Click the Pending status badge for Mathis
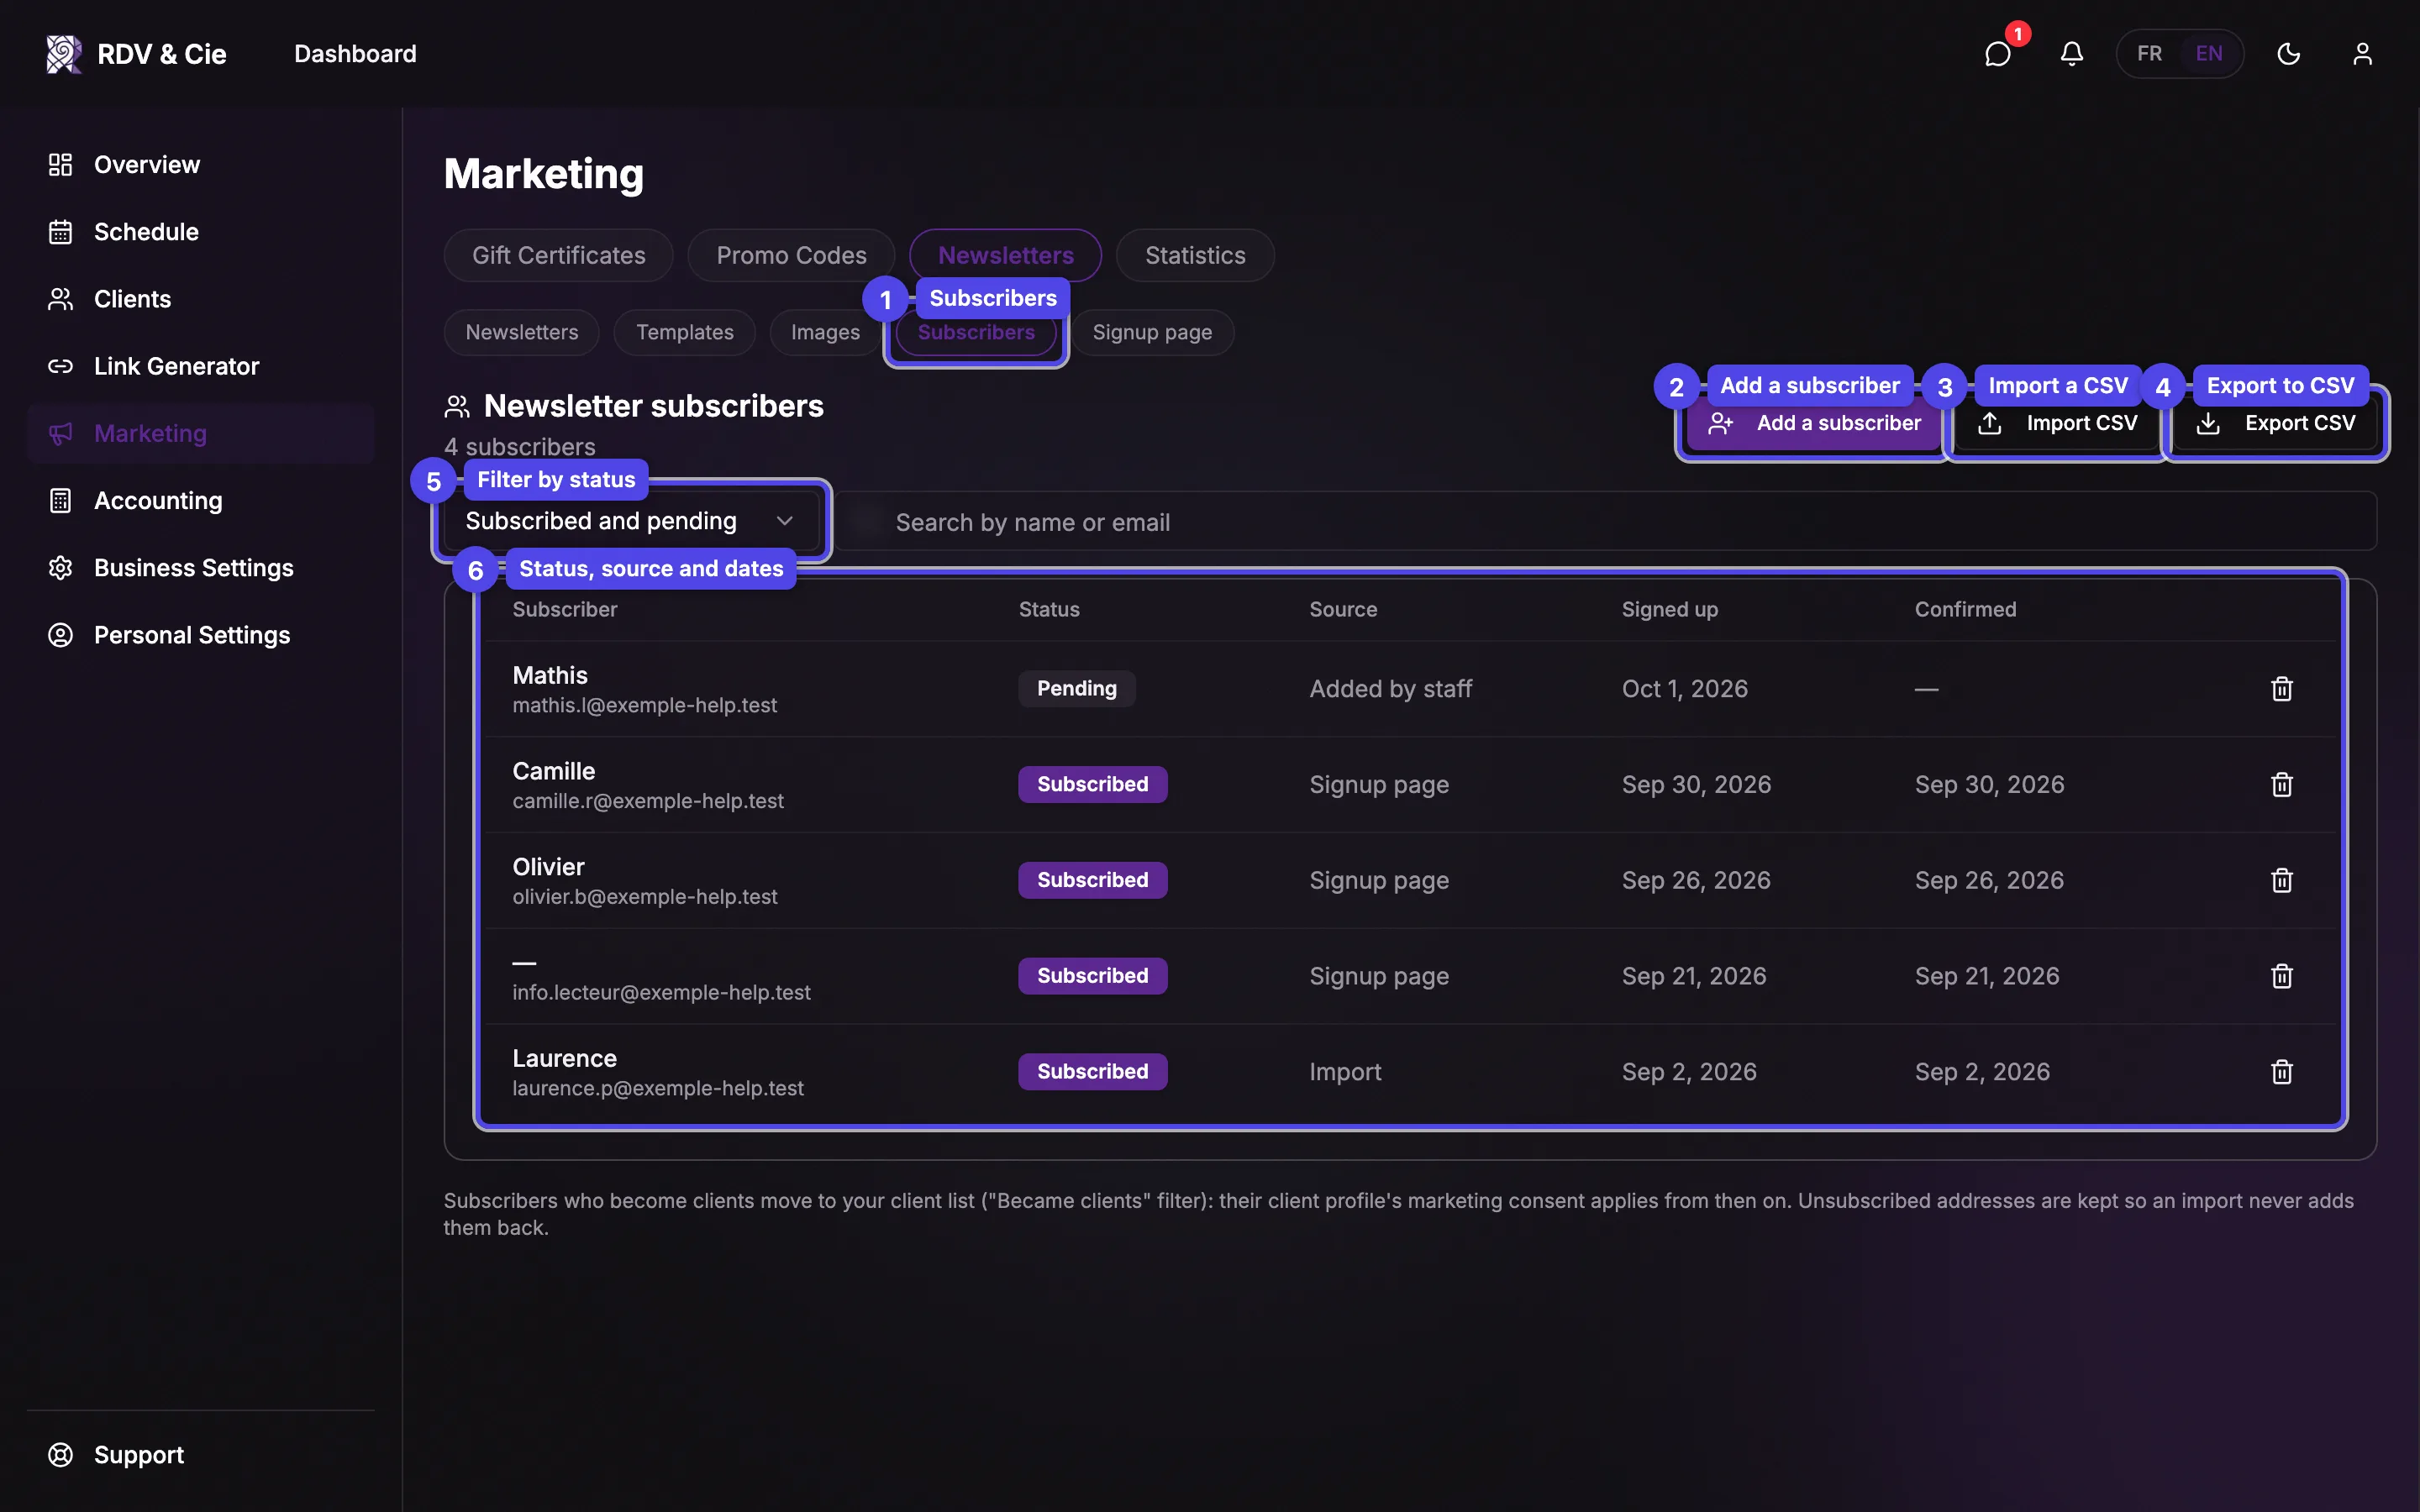 pos(1076,689)
